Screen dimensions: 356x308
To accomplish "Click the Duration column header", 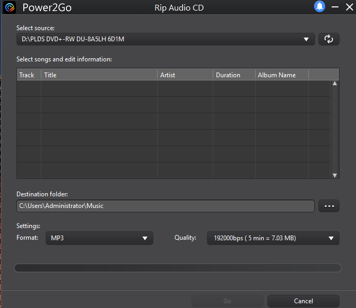I will click(x=234, y=75).
